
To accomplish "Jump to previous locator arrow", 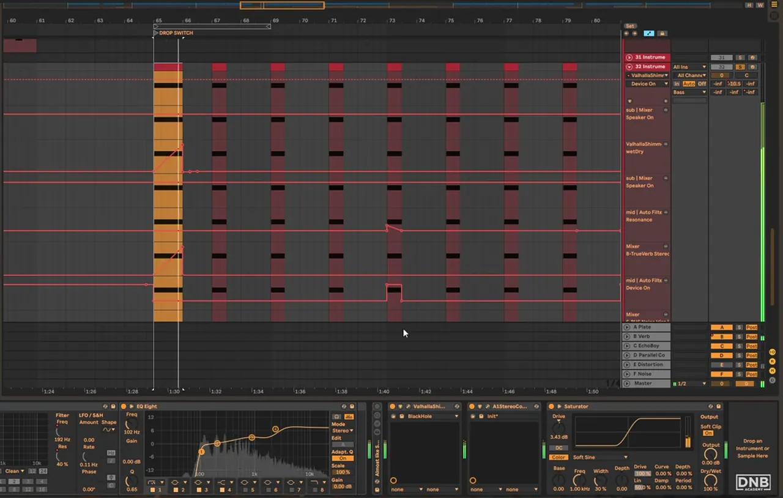I will tap(626, 34).
